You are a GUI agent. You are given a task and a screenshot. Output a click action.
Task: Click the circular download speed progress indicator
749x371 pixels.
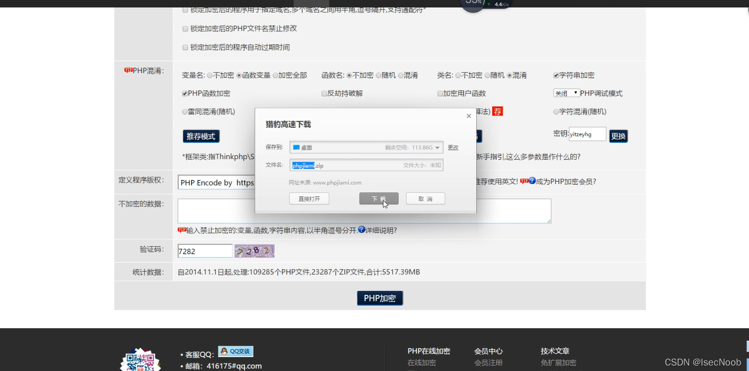pos(472,4)
